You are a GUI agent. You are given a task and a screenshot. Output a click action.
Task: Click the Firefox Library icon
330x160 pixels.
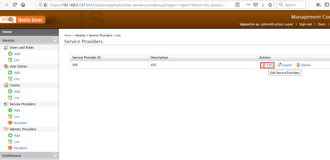tap(318, 4)
